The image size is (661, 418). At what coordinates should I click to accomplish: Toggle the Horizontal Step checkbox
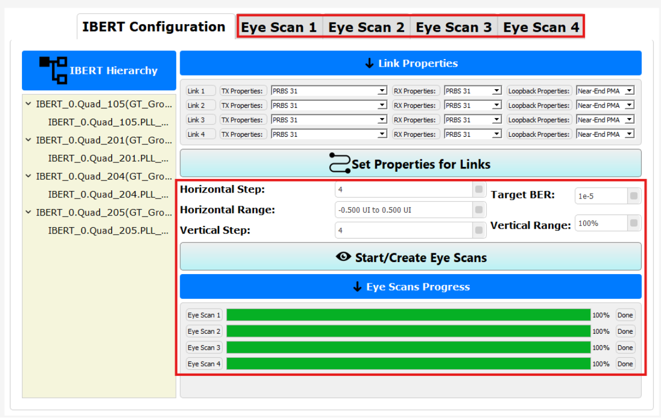click(479, 189)
